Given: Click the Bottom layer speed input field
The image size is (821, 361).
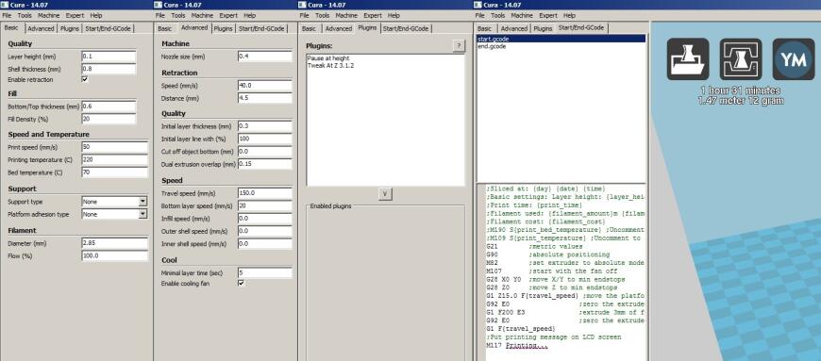Looking at the screenshot, I should pos(264,205).
